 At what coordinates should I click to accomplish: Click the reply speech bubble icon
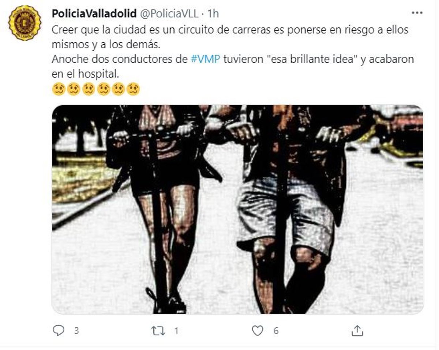[x=58, y=331]
